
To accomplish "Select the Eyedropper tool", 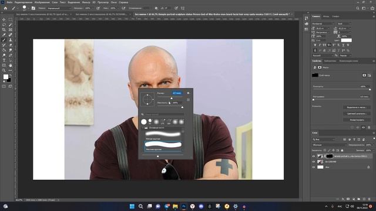I will [x=4, y=35].
